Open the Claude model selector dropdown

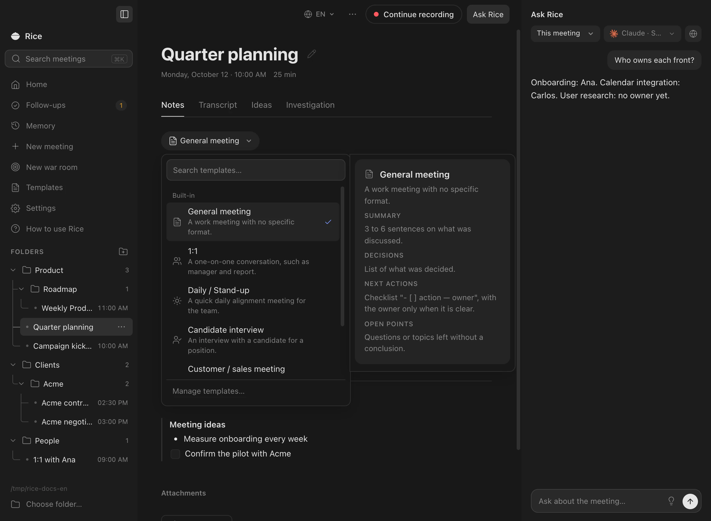[642, 33]
